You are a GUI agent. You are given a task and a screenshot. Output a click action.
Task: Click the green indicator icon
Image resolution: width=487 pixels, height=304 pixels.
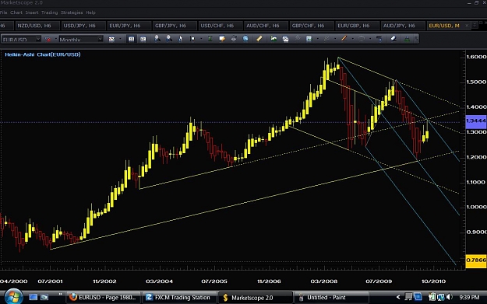click(407, 39)
